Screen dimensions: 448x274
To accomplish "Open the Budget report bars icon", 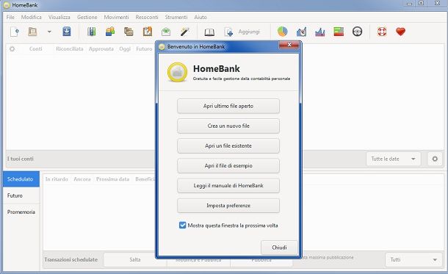I will (339, 32).
